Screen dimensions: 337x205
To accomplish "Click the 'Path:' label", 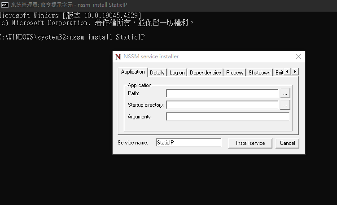I will coord(133,93).
